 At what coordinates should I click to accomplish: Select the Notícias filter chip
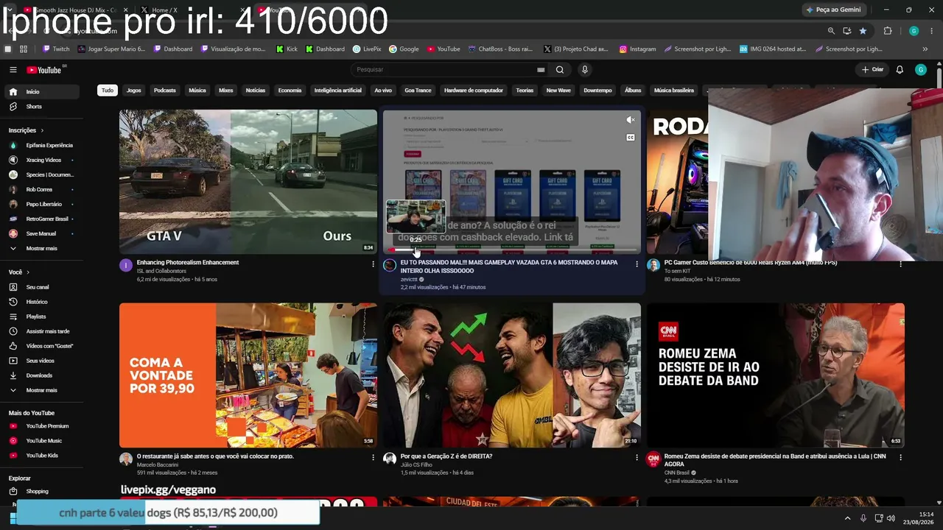coord(256,91)
